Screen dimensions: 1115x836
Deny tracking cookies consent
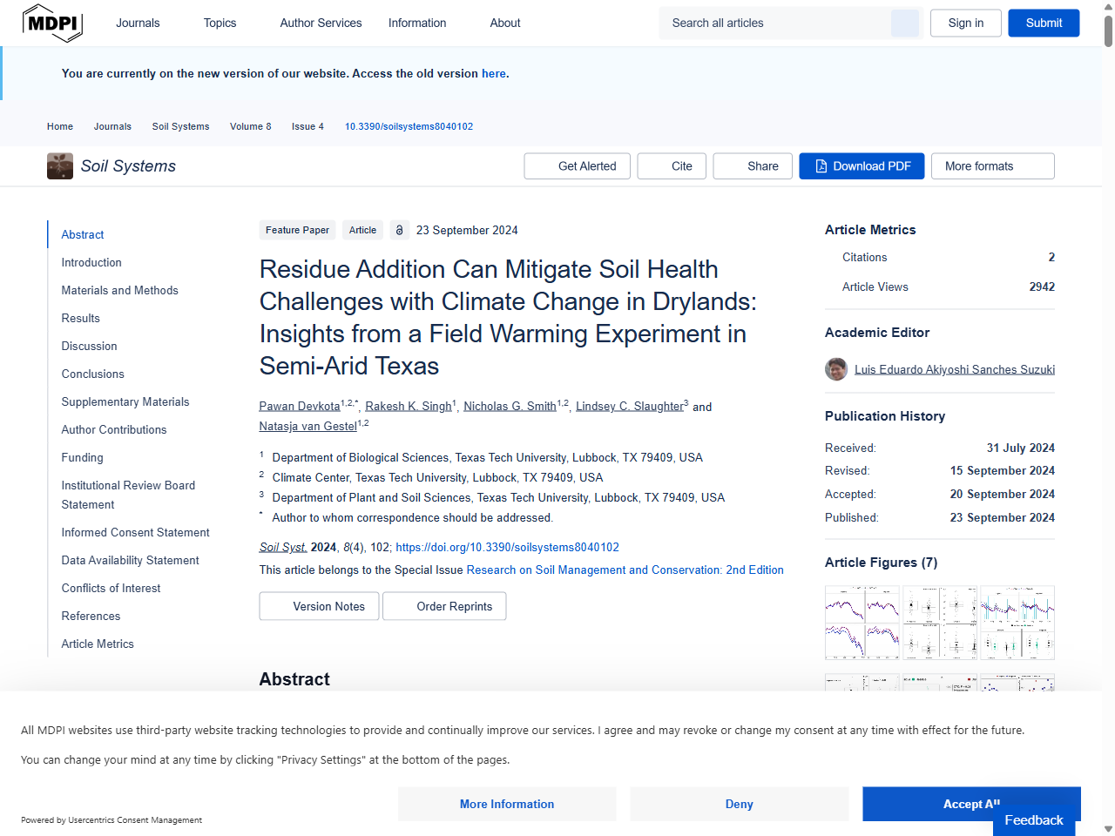point(739,804)
